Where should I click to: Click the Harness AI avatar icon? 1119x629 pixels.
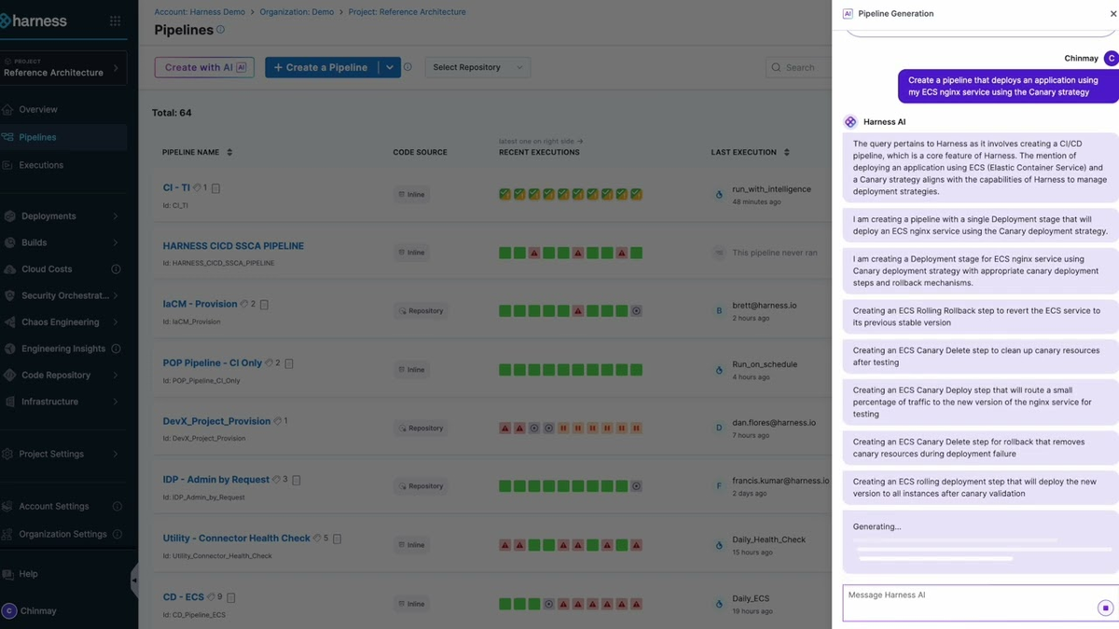pyautogui.click(x=850, y=122)
